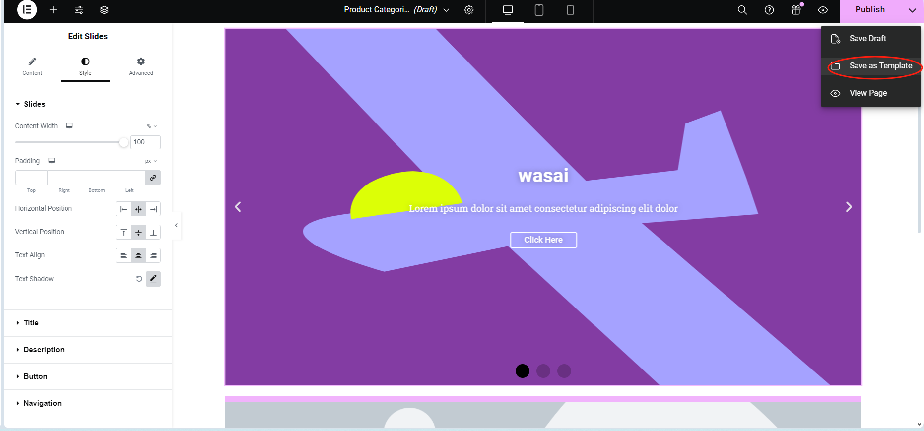This screenshot has width=924, height=431.
Task: Switch to the Style tab
Action: pos(85,66)
